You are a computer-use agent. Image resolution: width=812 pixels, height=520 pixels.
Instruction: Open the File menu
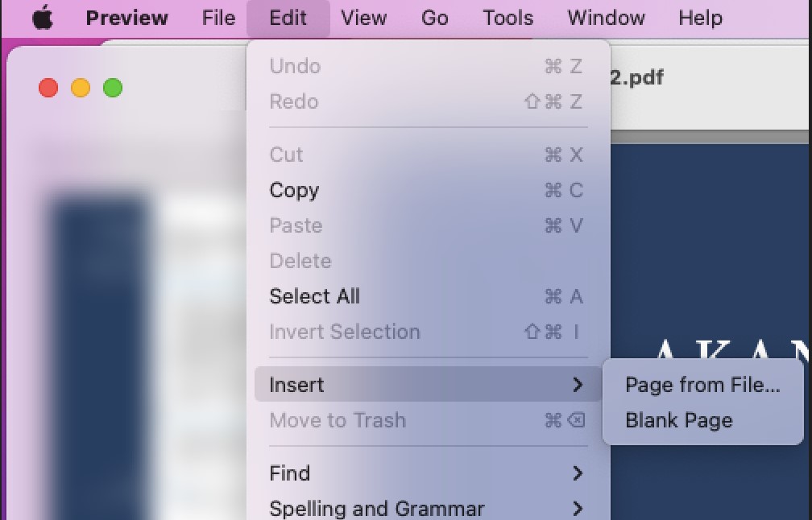pyautogui.click(x=218, y=18)
